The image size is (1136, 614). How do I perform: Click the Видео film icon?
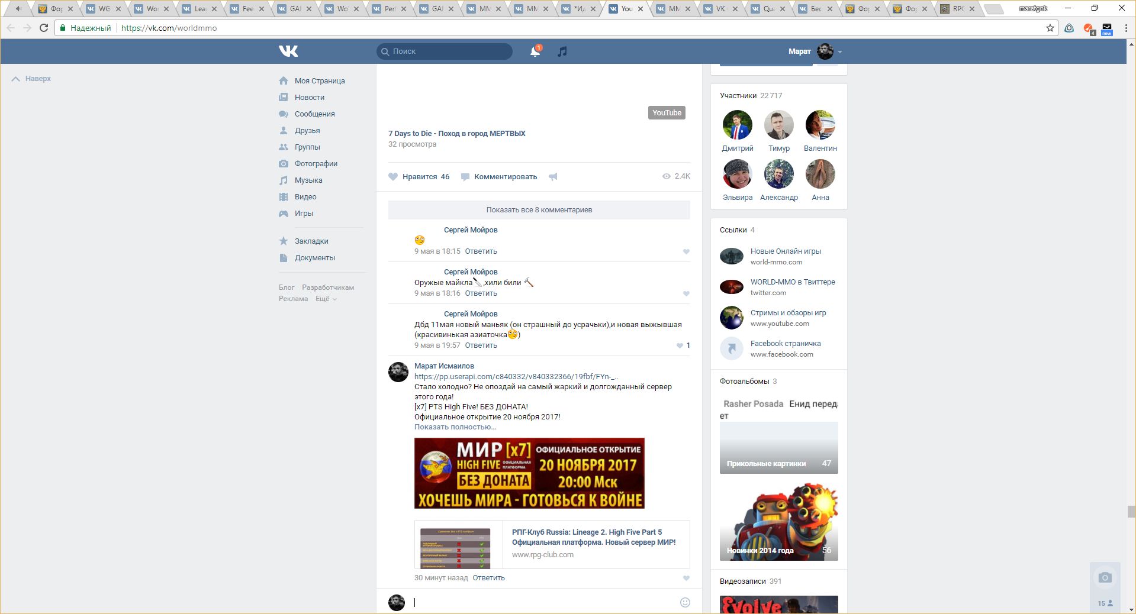tap(284, 197)
